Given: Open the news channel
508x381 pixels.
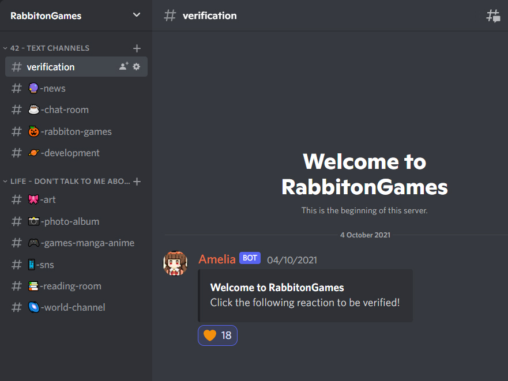Looking at the screenshot, I should 76,88.
